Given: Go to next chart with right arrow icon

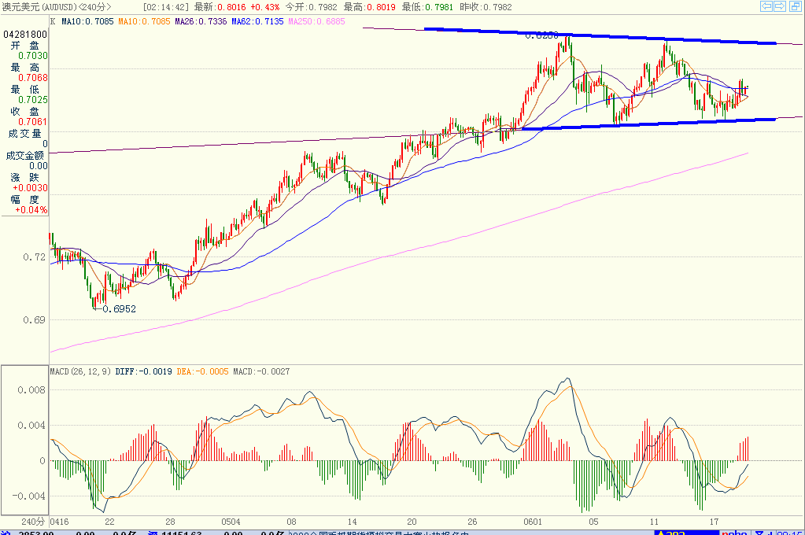Looking at the screenshot, I should (x=780, y=6).
